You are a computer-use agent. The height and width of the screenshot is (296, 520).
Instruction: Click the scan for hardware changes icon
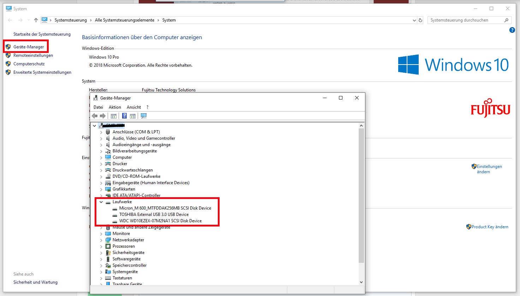click(144, 116)
